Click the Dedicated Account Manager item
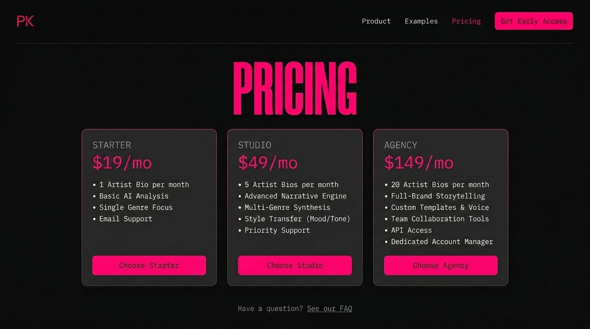This screenshot has width=590, height=329. coord(442,242)
